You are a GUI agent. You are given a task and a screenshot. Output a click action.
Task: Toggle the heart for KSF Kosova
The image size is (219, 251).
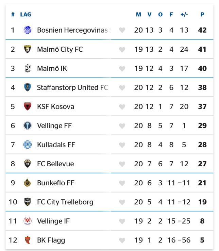coord(122,107)
